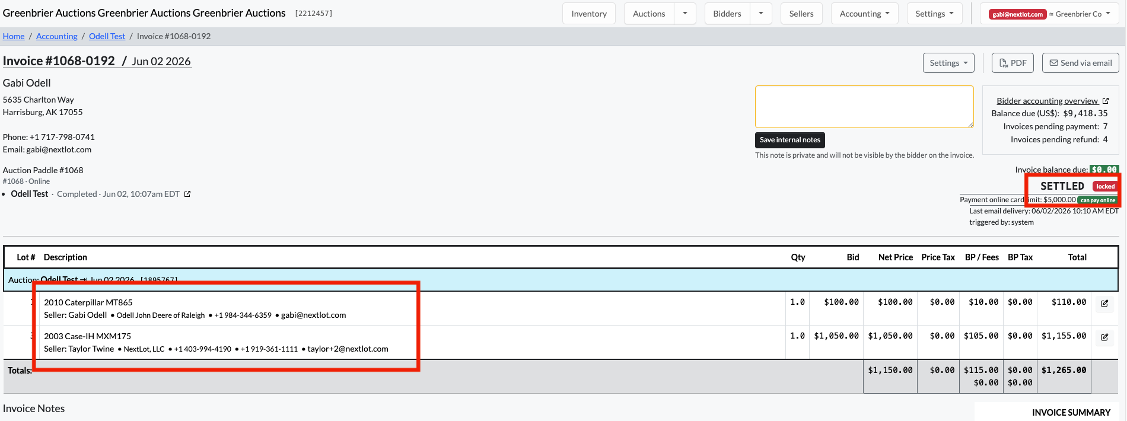Open the Sellers page
The height and width of the screenshot is (421, 1127).
pos(801,14)
